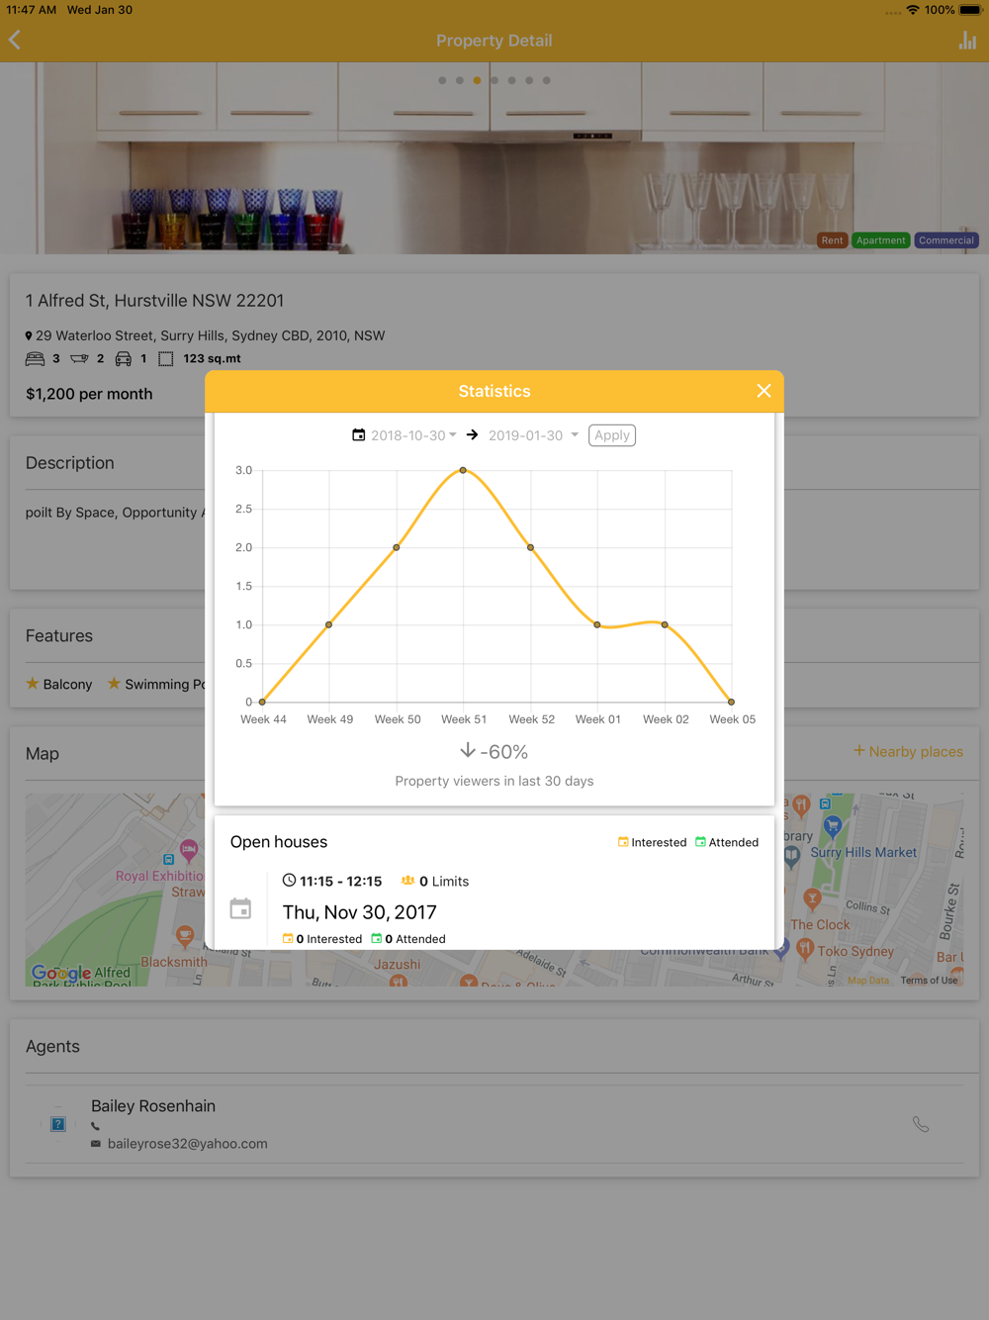Image resolution: width=989 pixels, height=1320 pixels.
Task: Click the Commercial tag
Action: point(946,240)
